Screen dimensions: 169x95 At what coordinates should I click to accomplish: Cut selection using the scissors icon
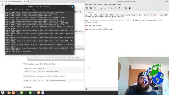coord(112,8)
